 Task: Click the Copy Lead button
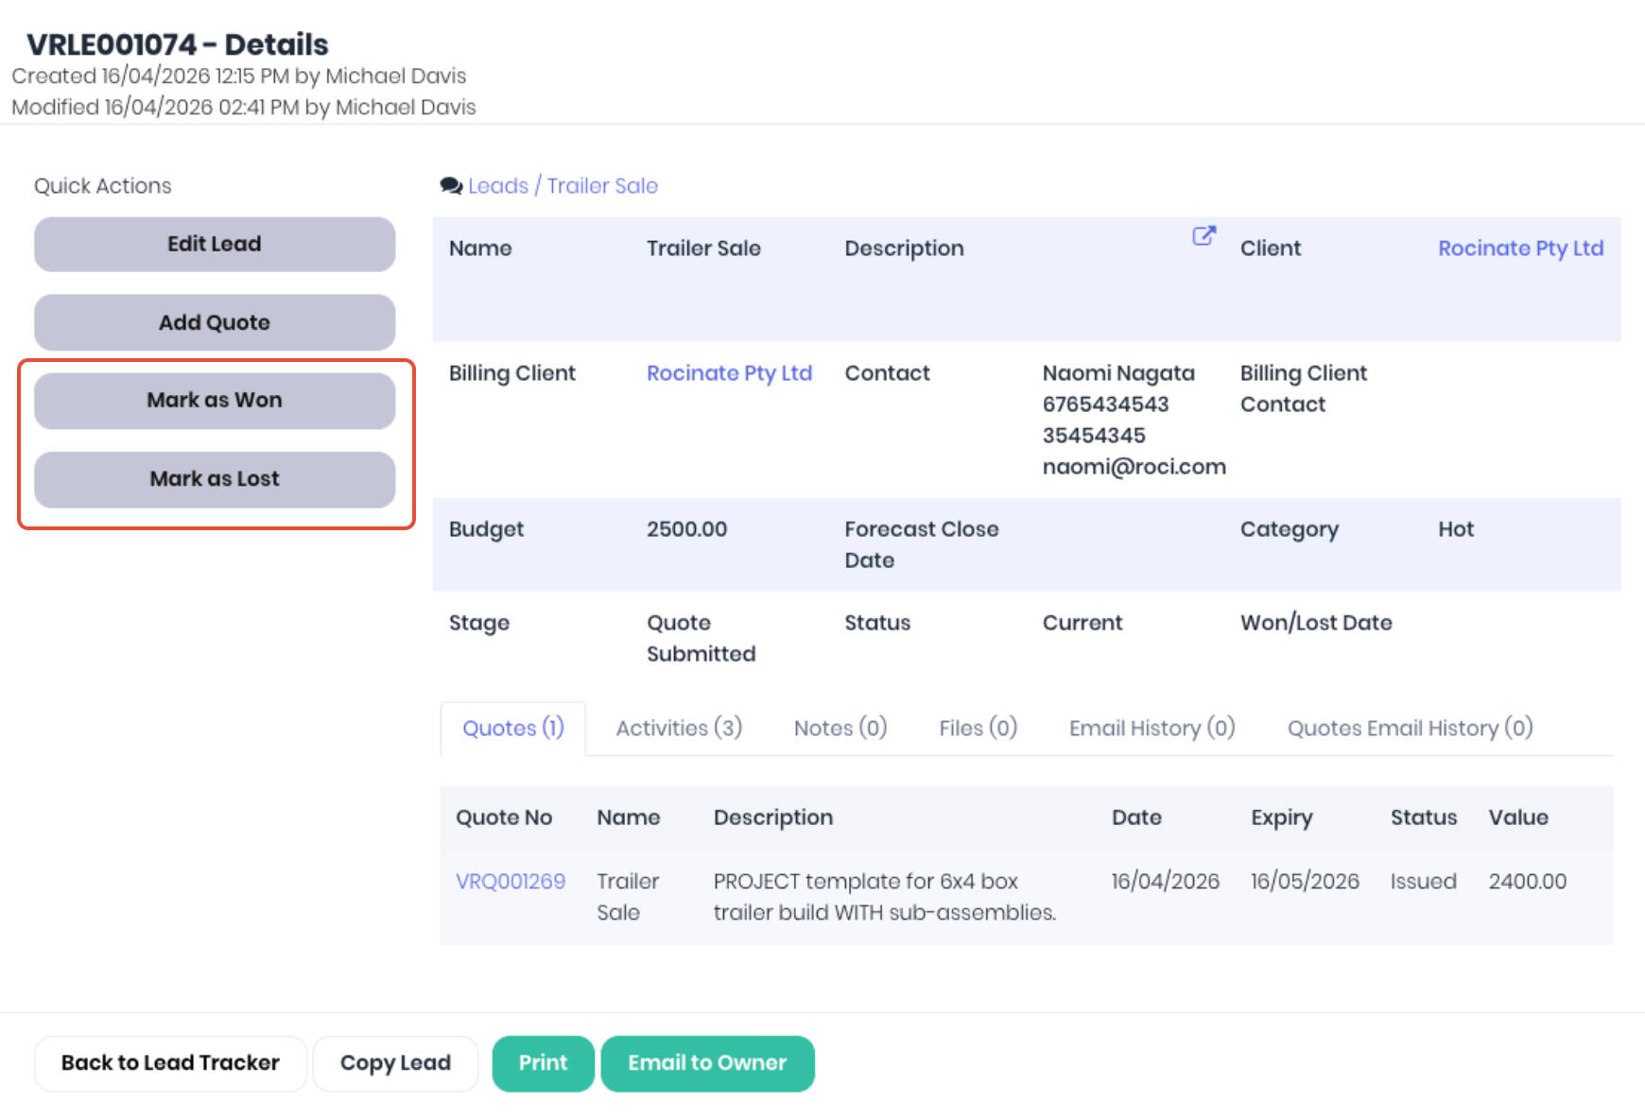pos(395,1063)
